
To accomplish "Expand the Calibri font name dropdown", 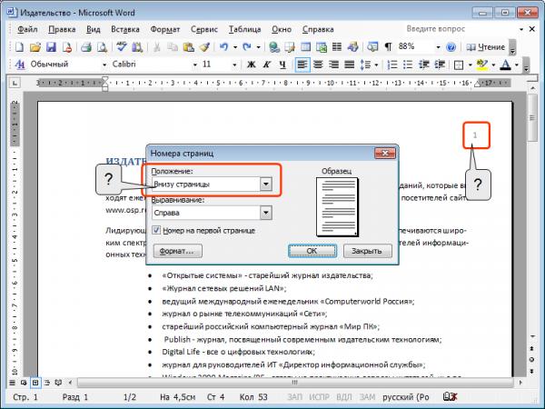I will [x=195, y=65].
